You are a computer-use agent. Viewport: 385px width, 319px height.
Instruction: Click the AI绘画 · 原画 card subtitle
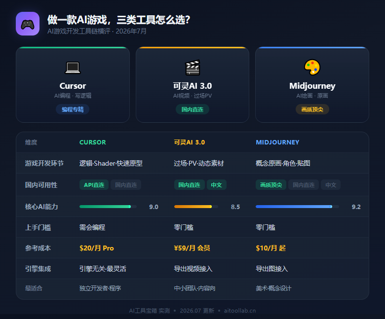point(312,96)
